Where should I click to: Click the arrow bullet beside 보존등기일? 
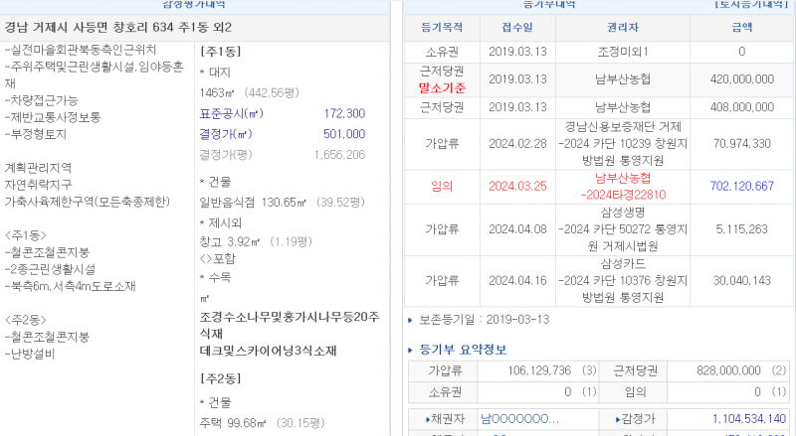pyautogui.click(x=412, y=321)
